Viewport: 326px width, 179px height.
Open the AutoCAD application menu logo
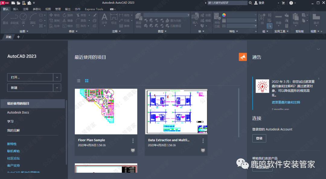click(x=5, y=3)
